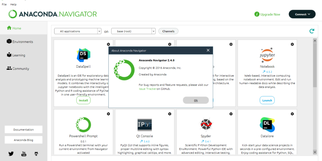Click the Anaconda Navigator 2.4.0 version text

coord(157,60)
